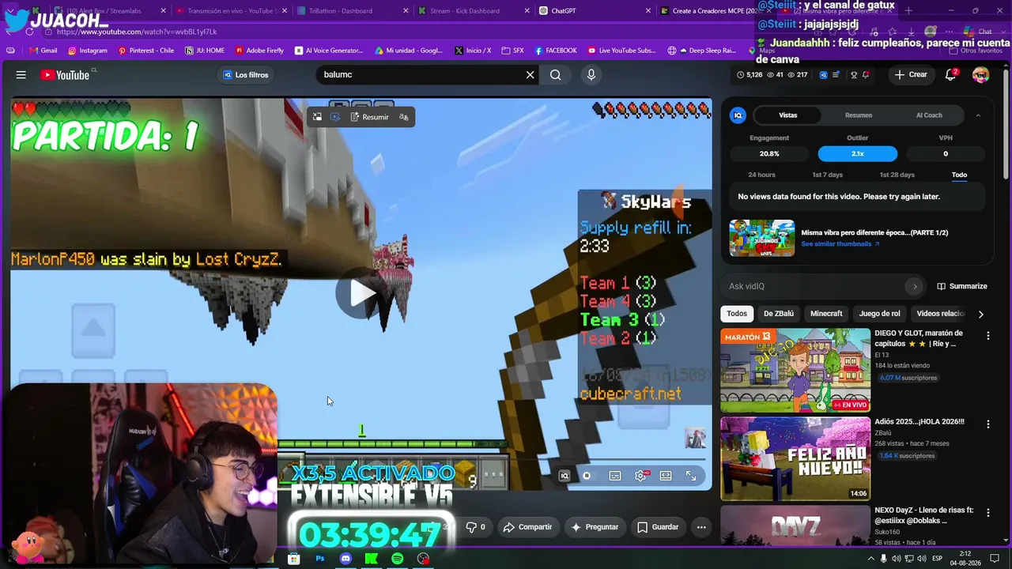This screenshot has width=1012, height=569.
Task: Toggle theater mode in the player
Action: click(666, 476)
